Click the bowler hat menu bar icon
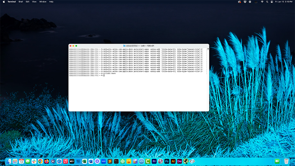 click(256, 2)
